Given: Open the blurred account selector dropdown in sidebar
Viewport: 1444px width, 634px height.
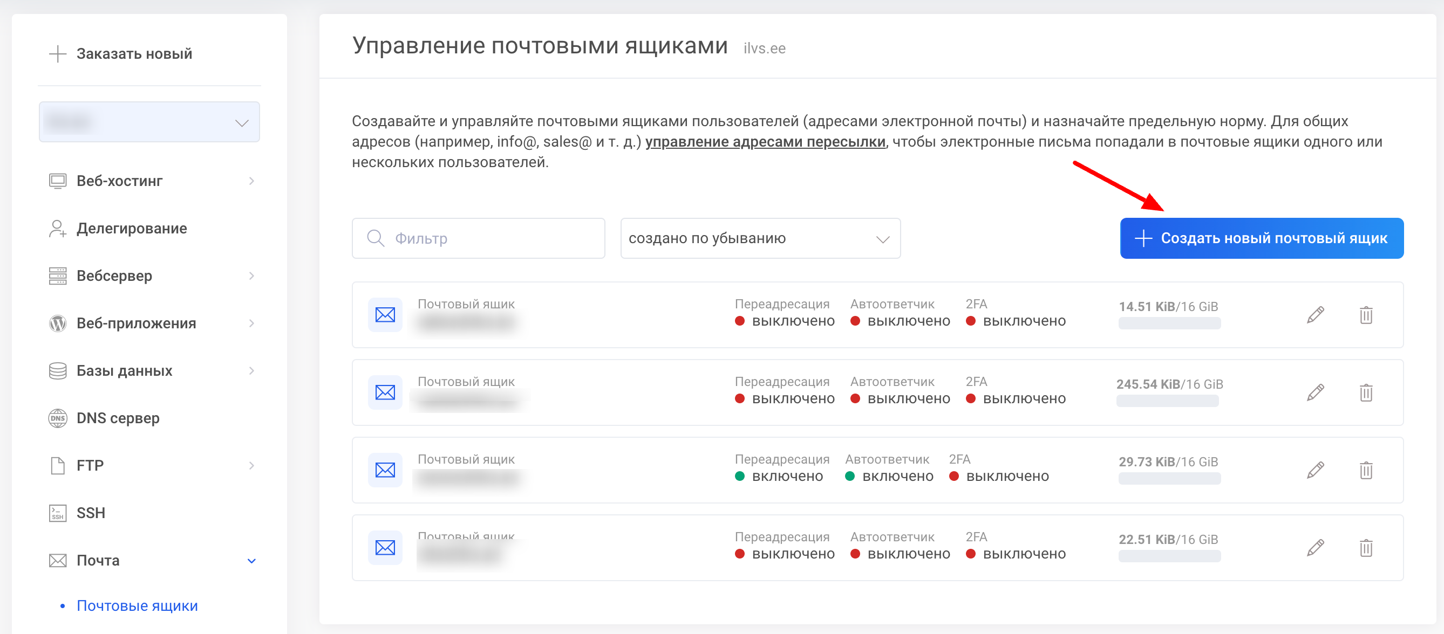Looking at the screenshot, I should click(x=149, y=122).
